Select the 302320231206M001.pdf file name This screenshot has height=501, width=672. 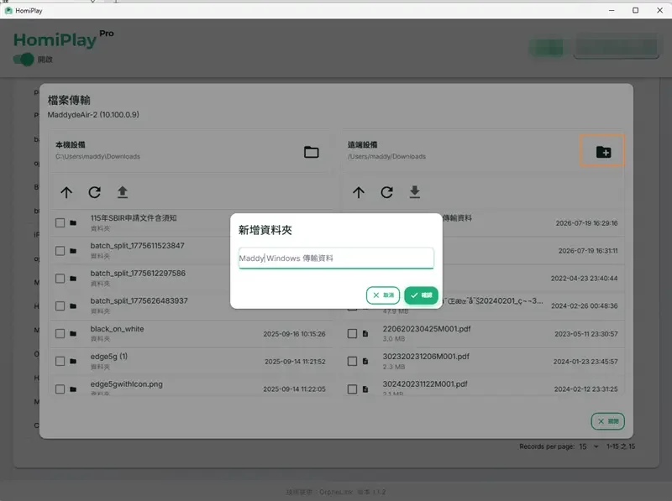pos(426,357)
